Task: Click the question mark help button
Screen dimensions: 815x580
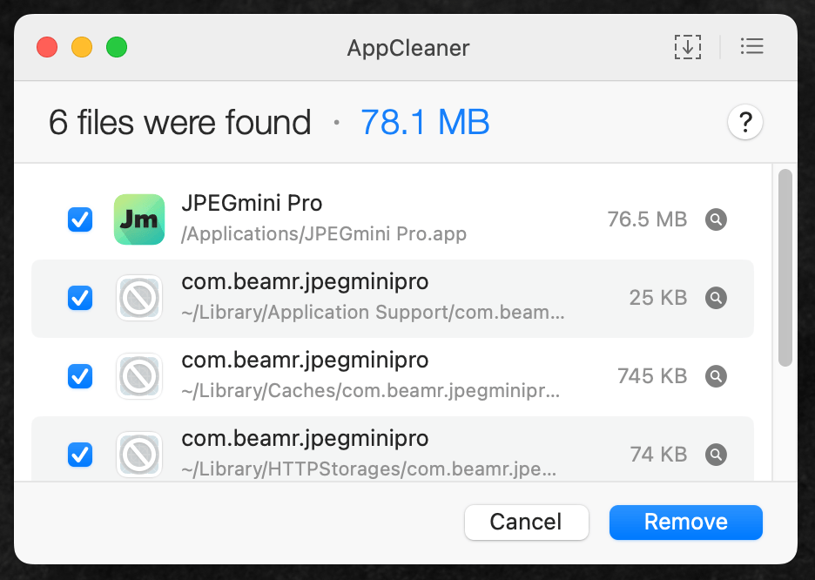Action: coord(745,123)
